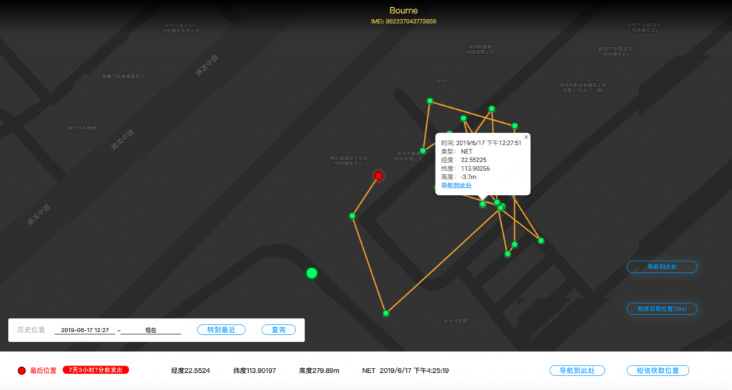Click the 历史位置 label

tap(31, 330)
